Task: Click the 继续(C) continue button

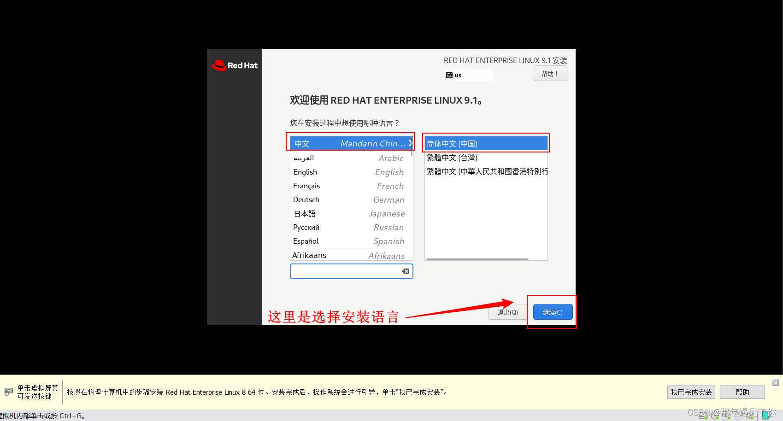Action: point(552,312)
